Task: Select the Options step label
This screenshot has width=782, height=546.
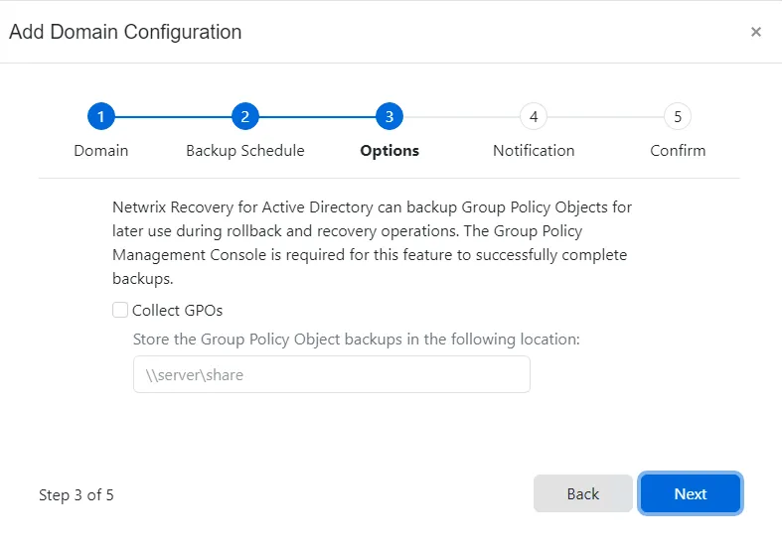Action: point(390,151)
